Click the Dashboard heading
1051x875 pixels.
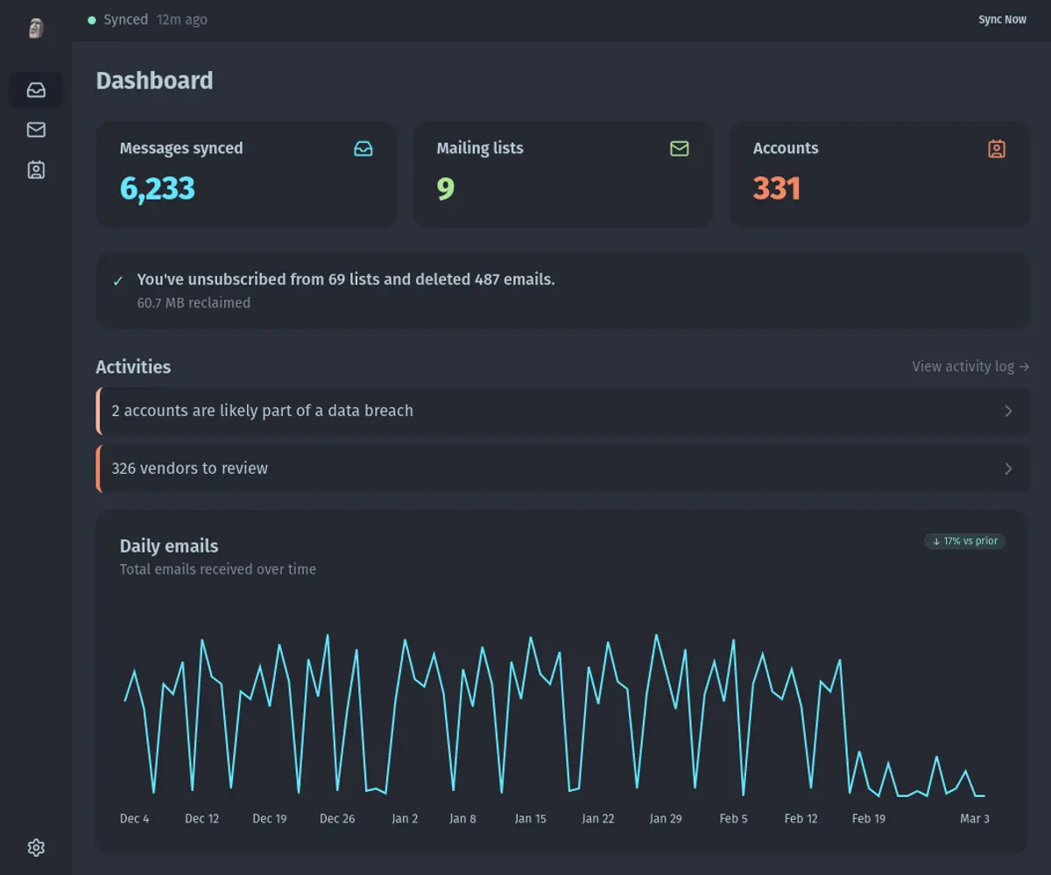154,81
